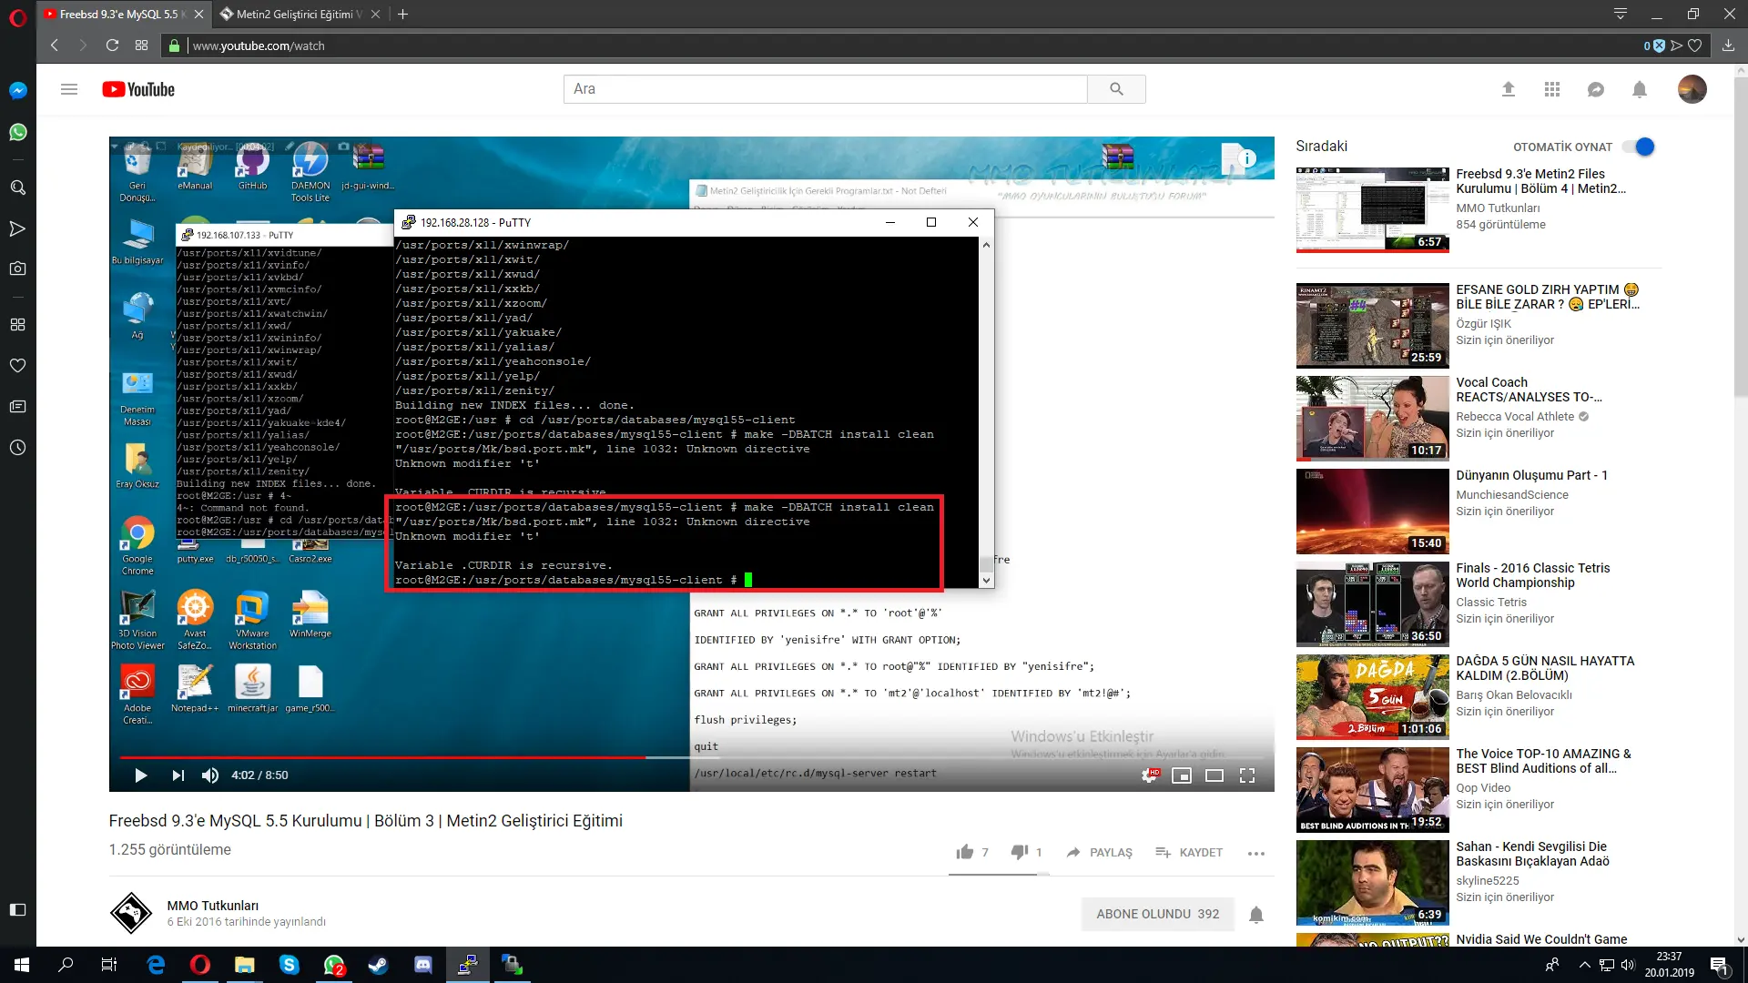1748x983 pixels.
Task: Open the Opera sidebar search icon
Action: pyautogui.click(x=17, y=187)
